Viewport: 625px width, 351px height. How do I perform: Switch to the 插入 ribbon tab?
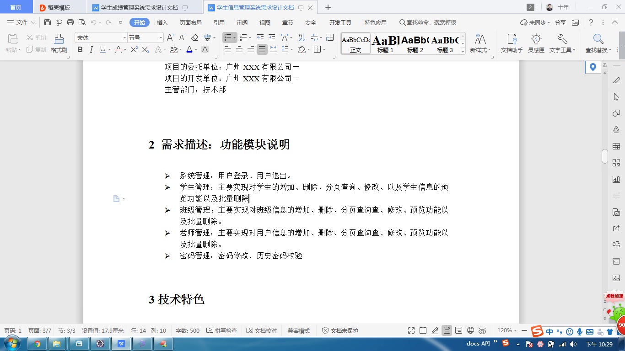[162, 22]
